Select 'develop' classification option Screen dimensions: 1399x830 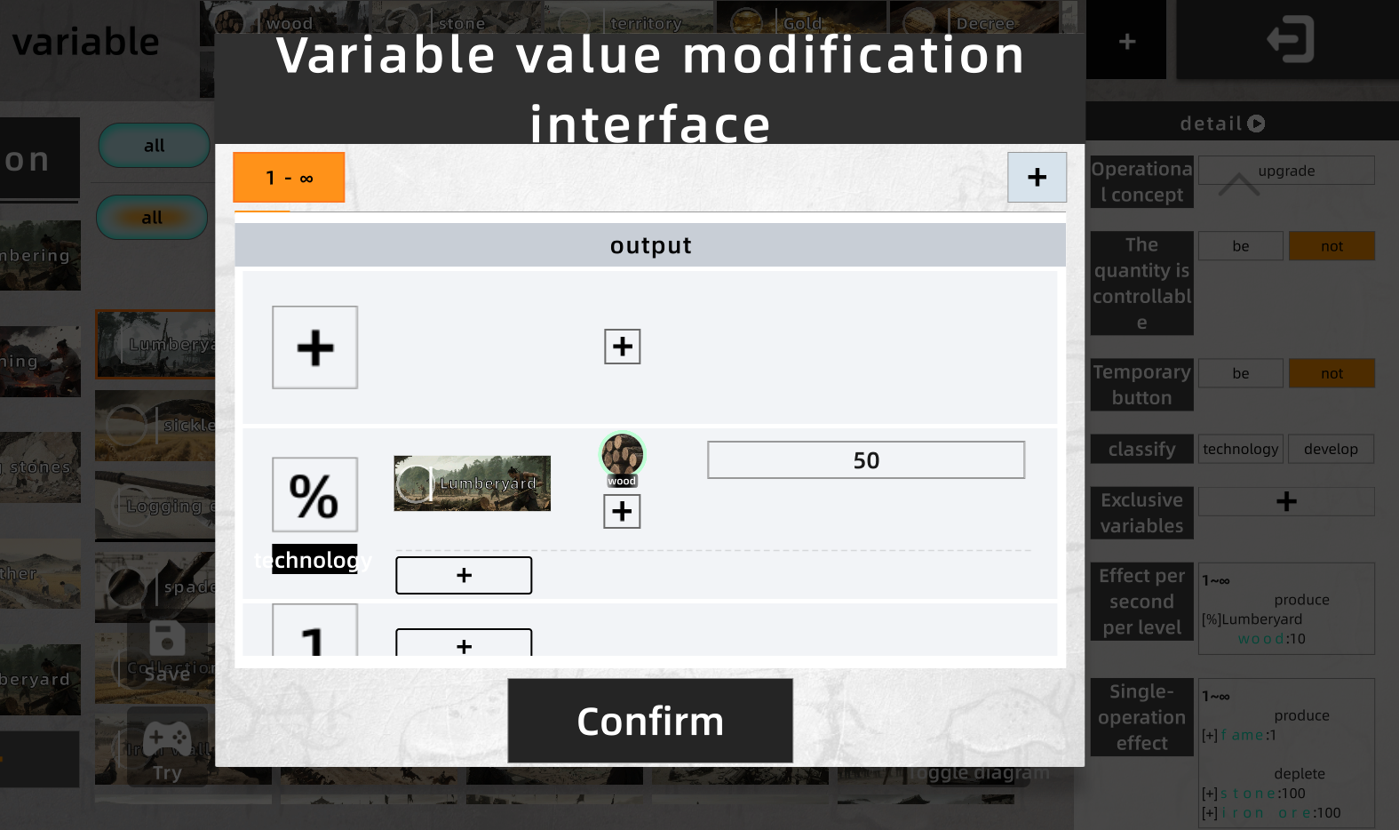1330,449
